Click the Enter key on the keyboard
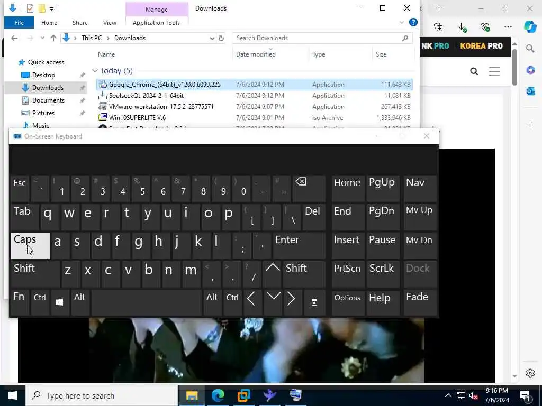 (x=300, y=245)
